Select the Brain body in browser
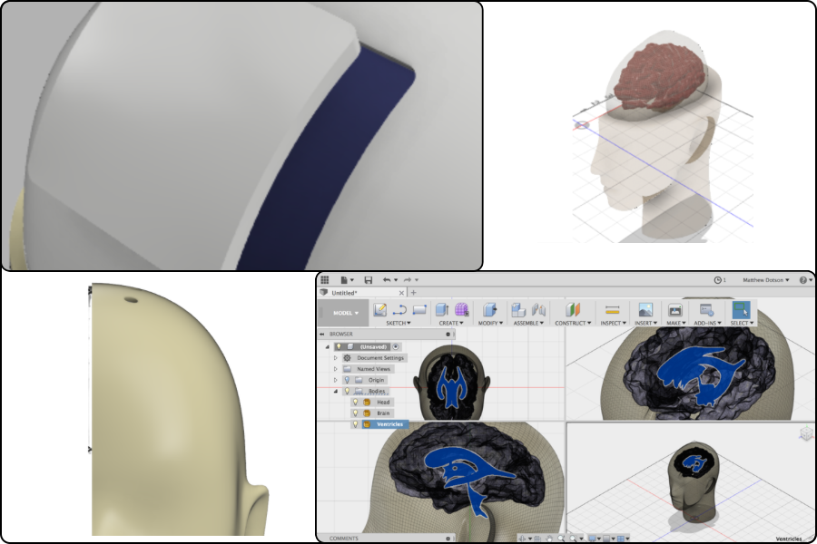Image resolution: width=817 pixels, height=544 pixels. point(383,413)
